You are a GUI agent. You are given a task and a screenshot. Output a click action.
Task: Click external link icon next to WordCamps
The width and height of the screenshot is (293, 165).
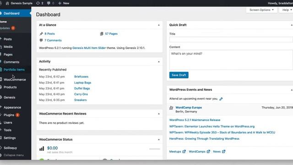point(208,152)
